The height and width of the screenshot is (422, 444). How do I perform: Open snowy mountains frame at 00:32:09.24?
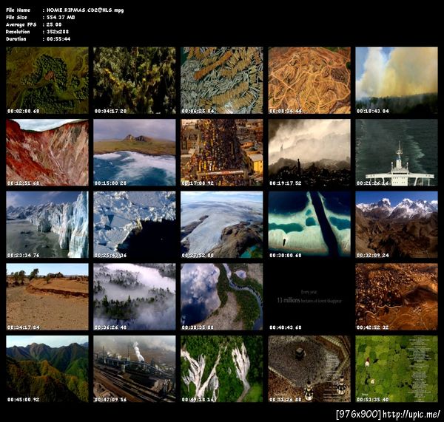[x=397, y=225]
